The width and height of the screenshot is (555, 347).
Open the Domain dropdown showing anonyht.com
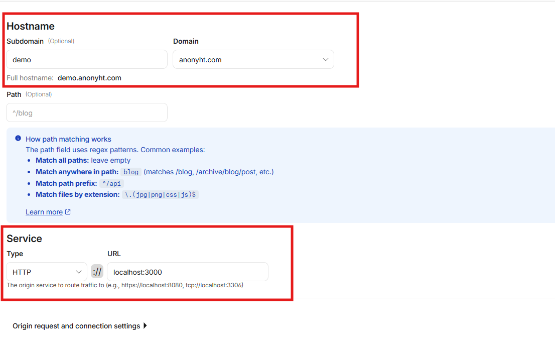(x=253, y=59)
